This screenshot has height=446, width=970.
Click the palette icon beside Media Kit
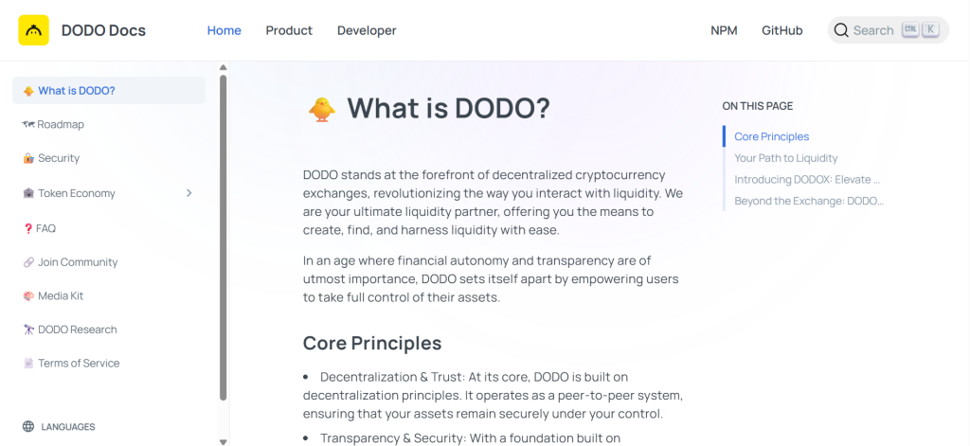pyautogui.click(x=28, y=296)
